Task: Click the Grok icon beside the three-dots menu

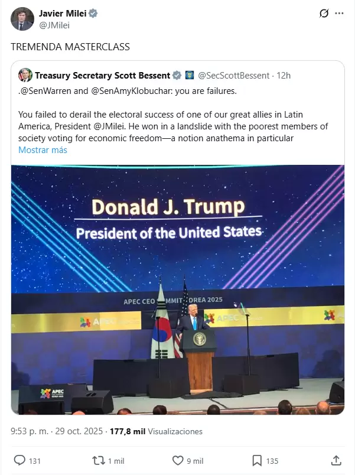Action: coord(323,13)
